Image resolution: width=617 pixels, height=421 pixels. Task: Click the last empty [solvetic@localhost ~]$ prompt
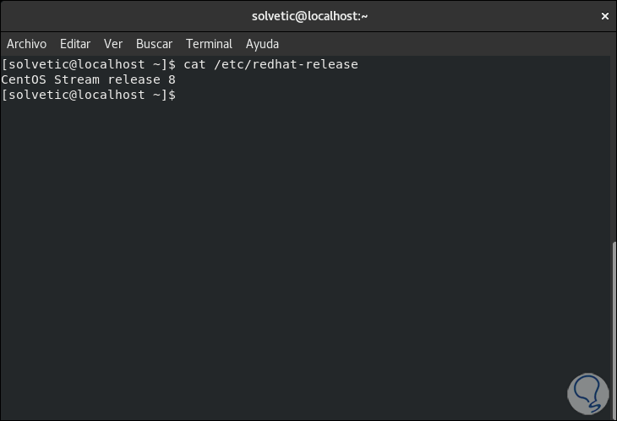(89, 95)
